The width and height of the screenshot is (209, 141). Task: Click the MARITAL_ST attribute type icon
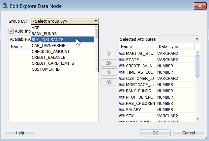[x=122, y=54]
